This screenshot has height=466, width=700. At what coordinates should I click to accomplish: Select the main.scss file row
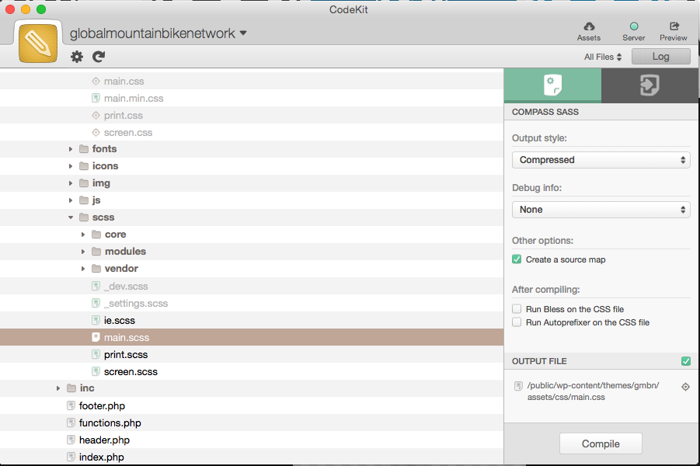click(252, 337)
